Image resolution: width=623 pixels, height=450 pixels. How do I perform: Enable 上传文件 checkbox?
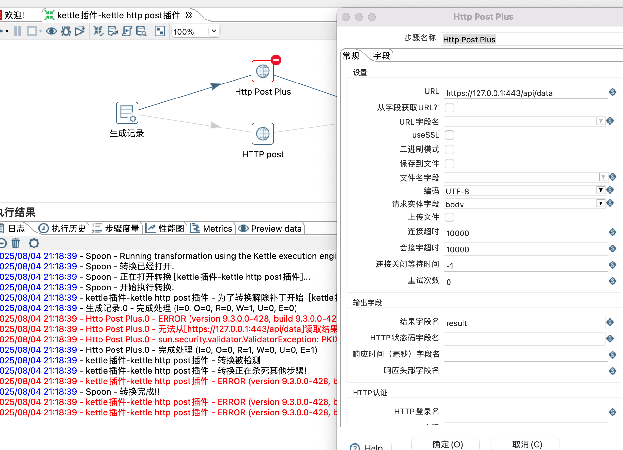coord(449,217)
